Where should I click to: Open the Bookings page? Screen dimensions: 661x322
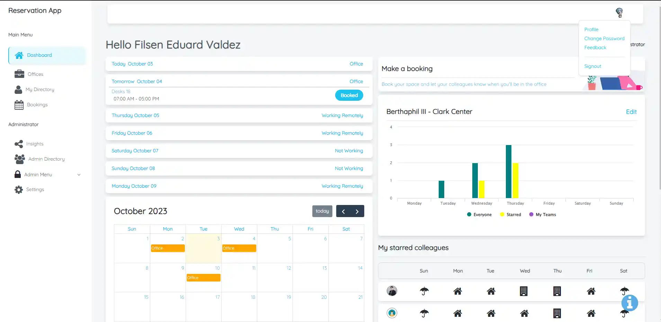[37, 105]
